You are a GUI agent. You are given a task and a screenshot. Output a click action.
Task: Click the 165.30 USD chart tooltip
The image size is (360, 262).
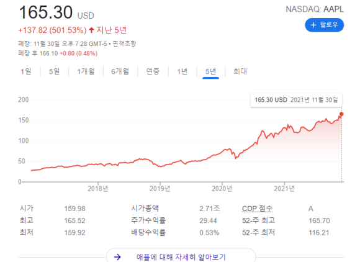tap(296, 100)
